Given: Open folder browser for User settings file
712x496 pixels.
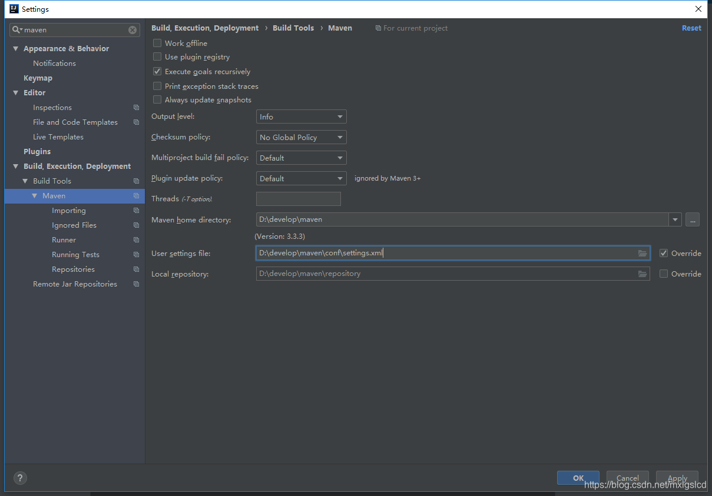Looking at the screenshot, I should tap(643, 254).
